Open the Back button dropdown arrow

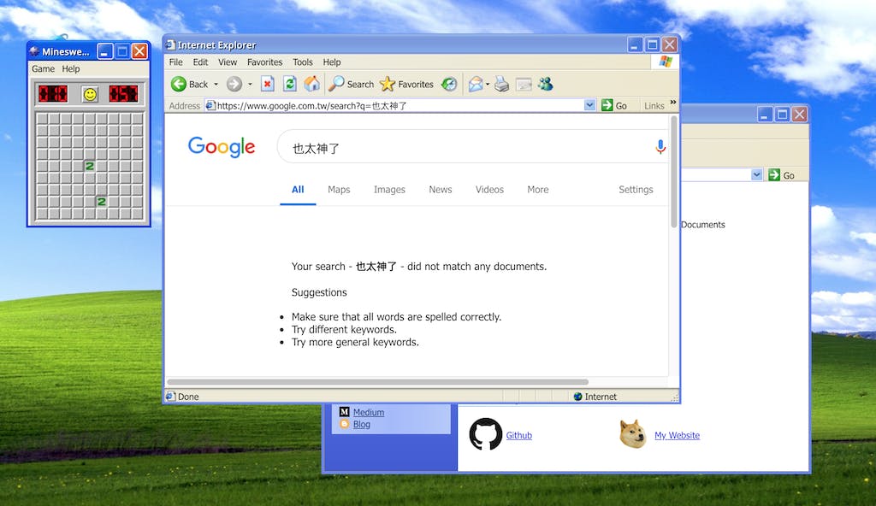[216, 84]
